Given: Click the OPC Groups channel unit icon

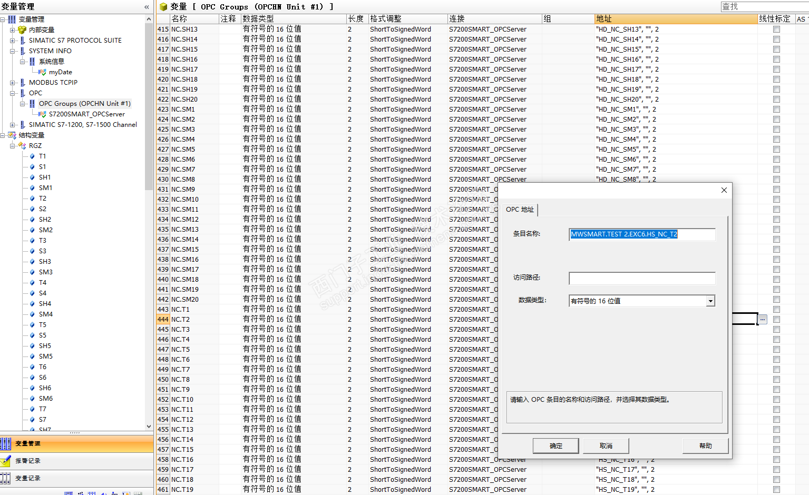Looking at the screenshot, I should click(x=32, y=103).
